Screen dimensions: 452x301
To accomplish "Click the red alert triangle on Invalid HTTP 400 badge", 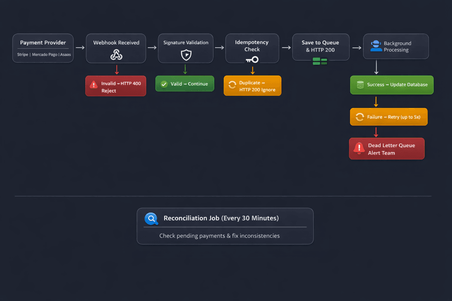I will pos(93,85).
